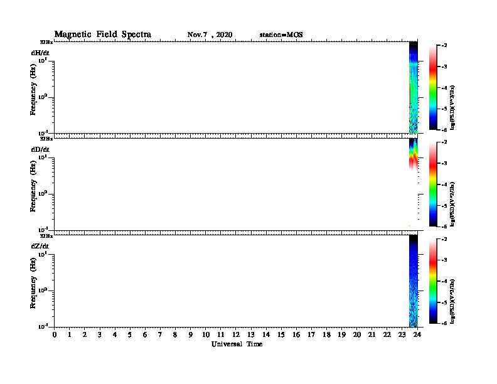Click hour tick label "13" on the time axis
This screenshot has height=384, width=497.
coord(251,335)
